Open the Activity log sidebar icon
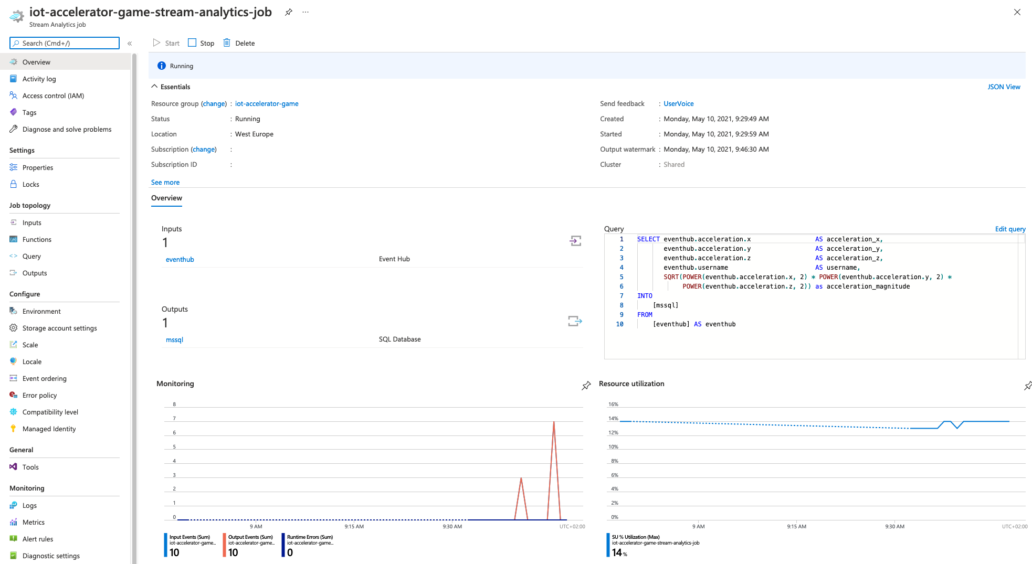 [x=13, y=79]
